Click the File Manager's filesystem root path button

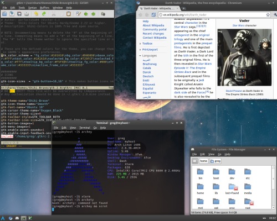point(194,161)
